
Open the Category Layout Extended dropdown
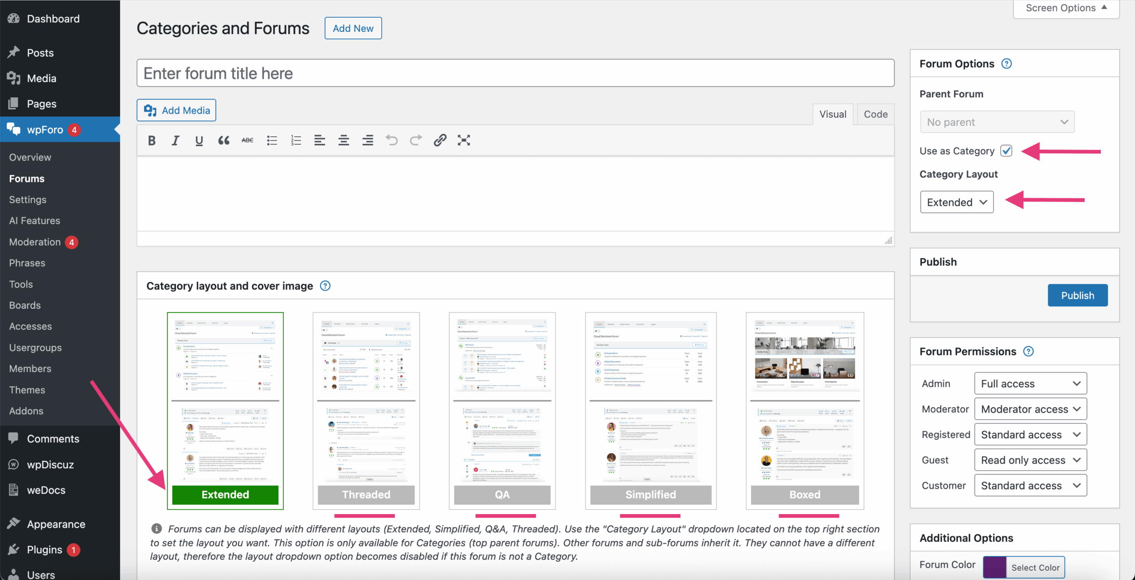click(957, 202)
